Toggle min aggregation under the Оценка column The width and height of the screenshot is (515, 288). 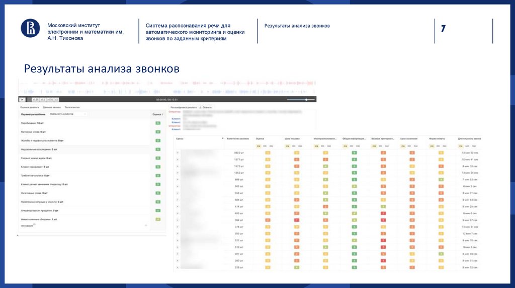point(265,146)
